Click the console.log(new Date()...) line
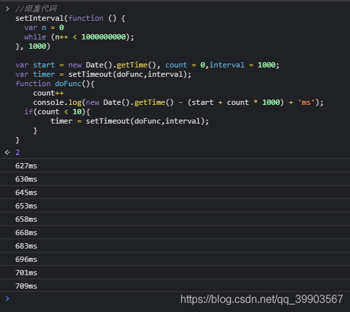The image size is (350, 312). 178,103
